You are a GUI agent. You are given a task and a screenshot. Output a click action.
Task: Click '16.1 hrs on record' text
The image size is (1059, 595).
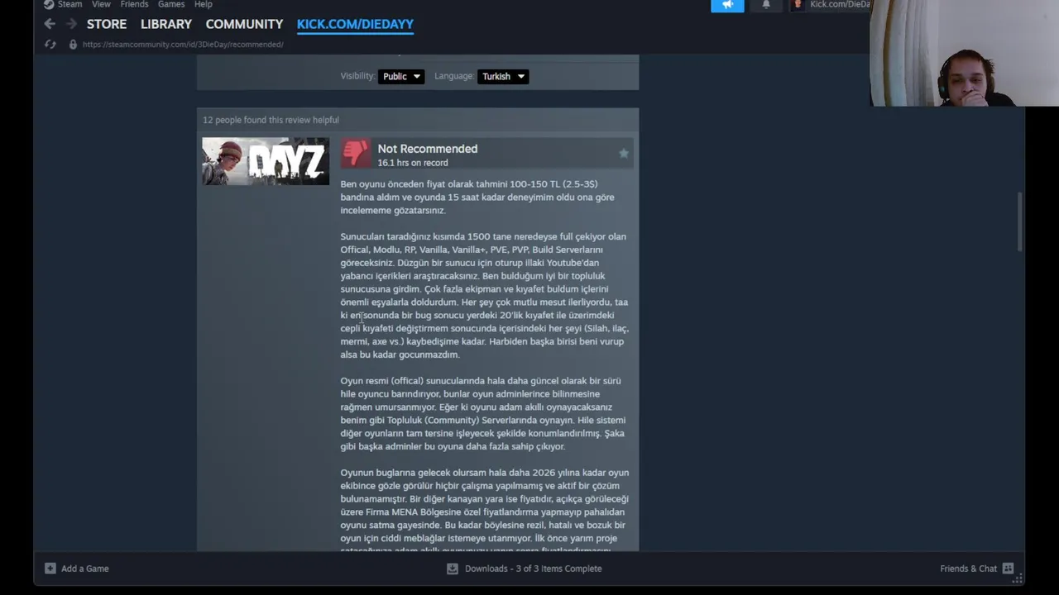[x=413, y=163]
